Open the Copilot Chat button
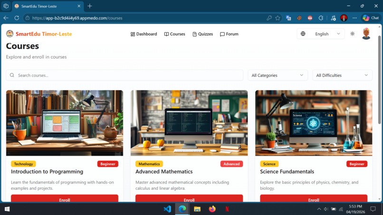Viewport: 383px width, 215px height. point(371,18)
